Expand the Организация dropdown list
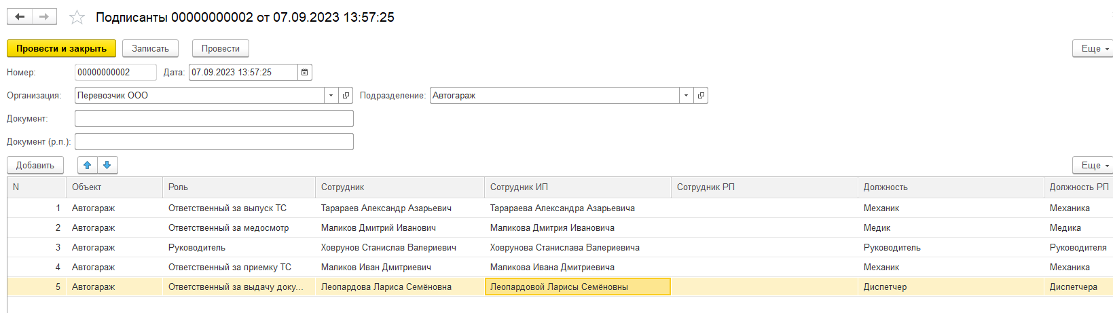The width and height of the screenshot is (1113, 313). 331,96
